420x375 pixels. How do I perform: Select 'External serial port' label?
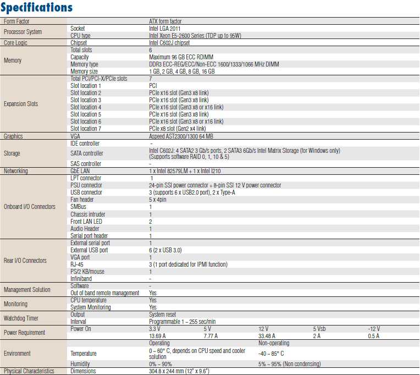click(x=90, y=243)
